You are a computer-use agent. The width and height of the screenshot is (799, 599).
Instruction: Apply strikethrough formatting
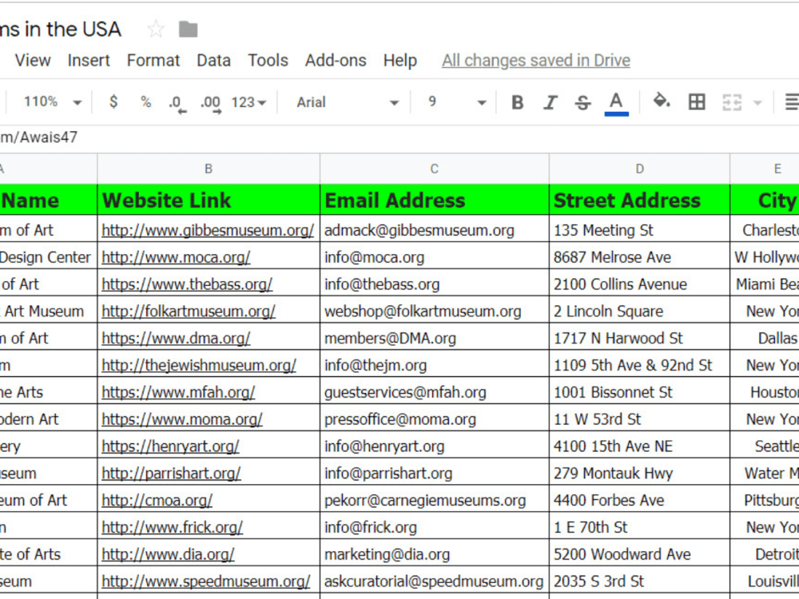pos(582,102)
